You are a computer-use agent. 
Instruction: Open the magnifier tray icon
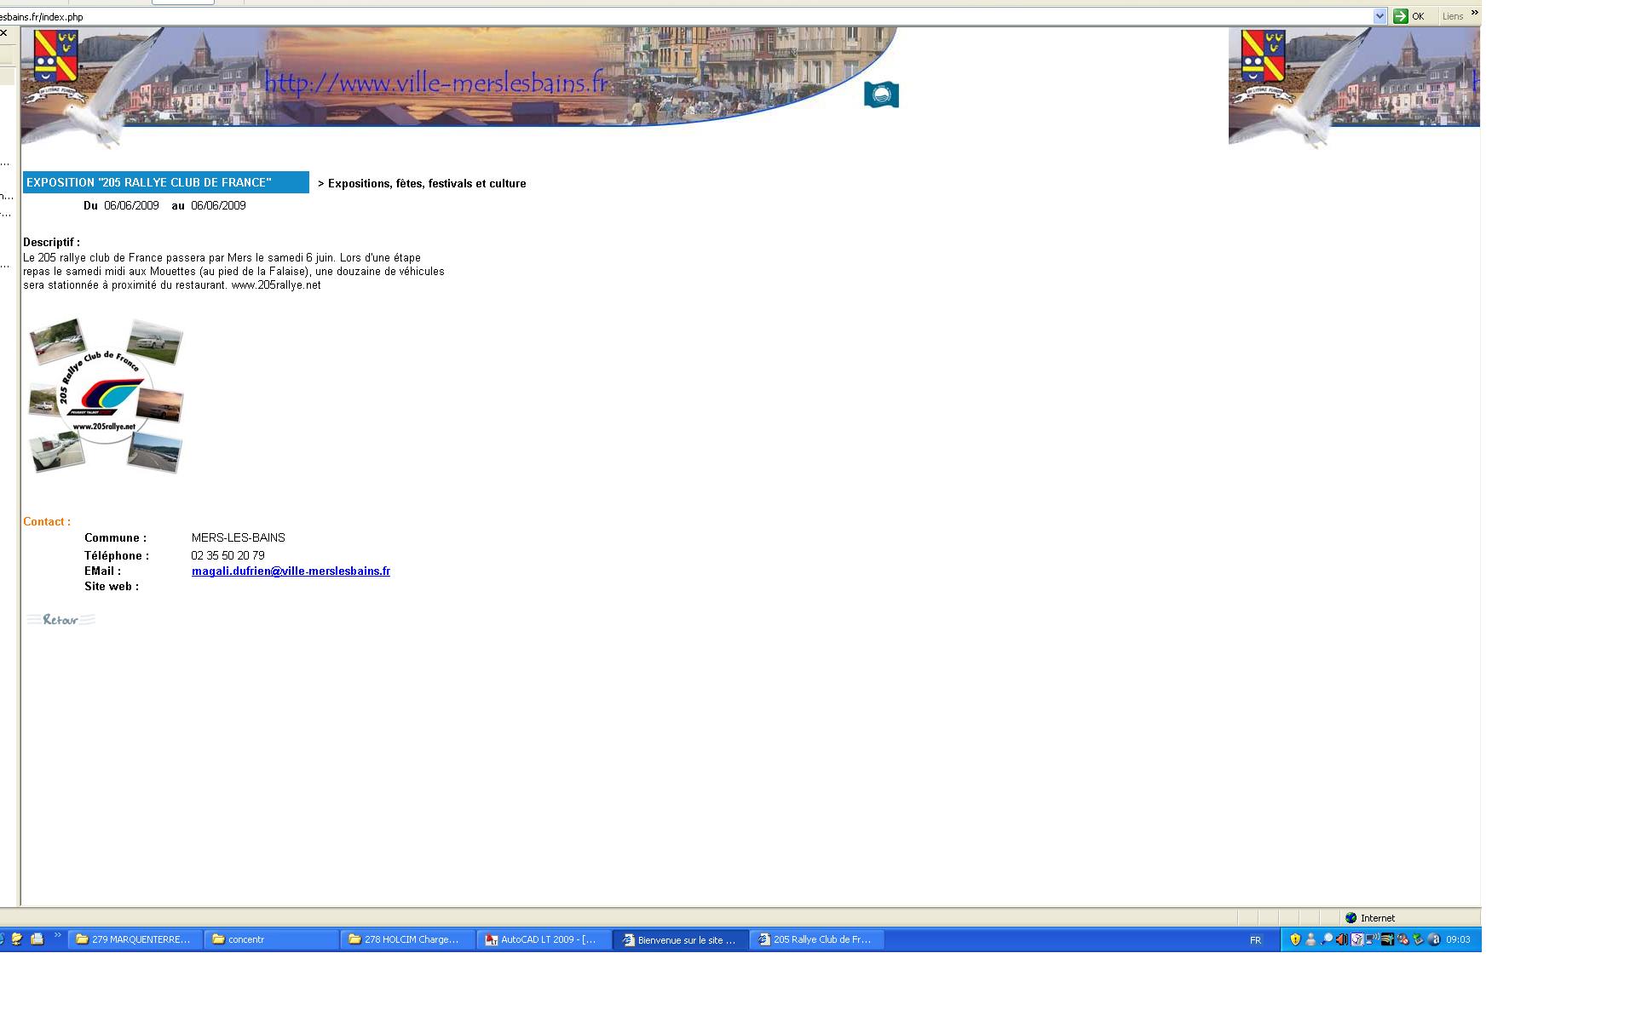tap(1327, 939)
